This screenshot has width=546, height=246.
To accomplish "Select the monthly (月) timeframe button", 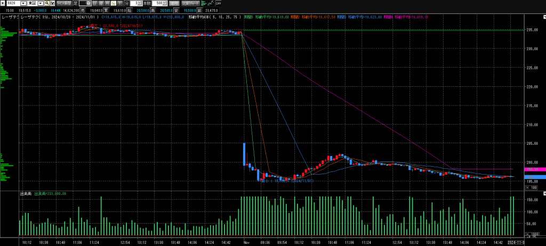I will point(107,3).
